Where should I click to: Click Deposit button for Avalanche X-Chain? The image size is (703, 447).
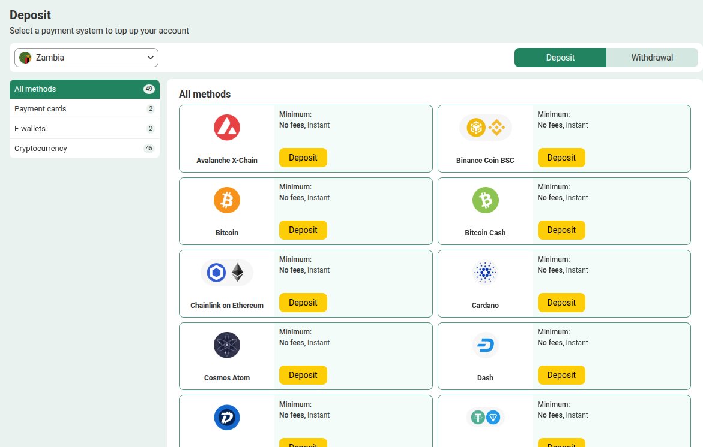click(303, 158)
